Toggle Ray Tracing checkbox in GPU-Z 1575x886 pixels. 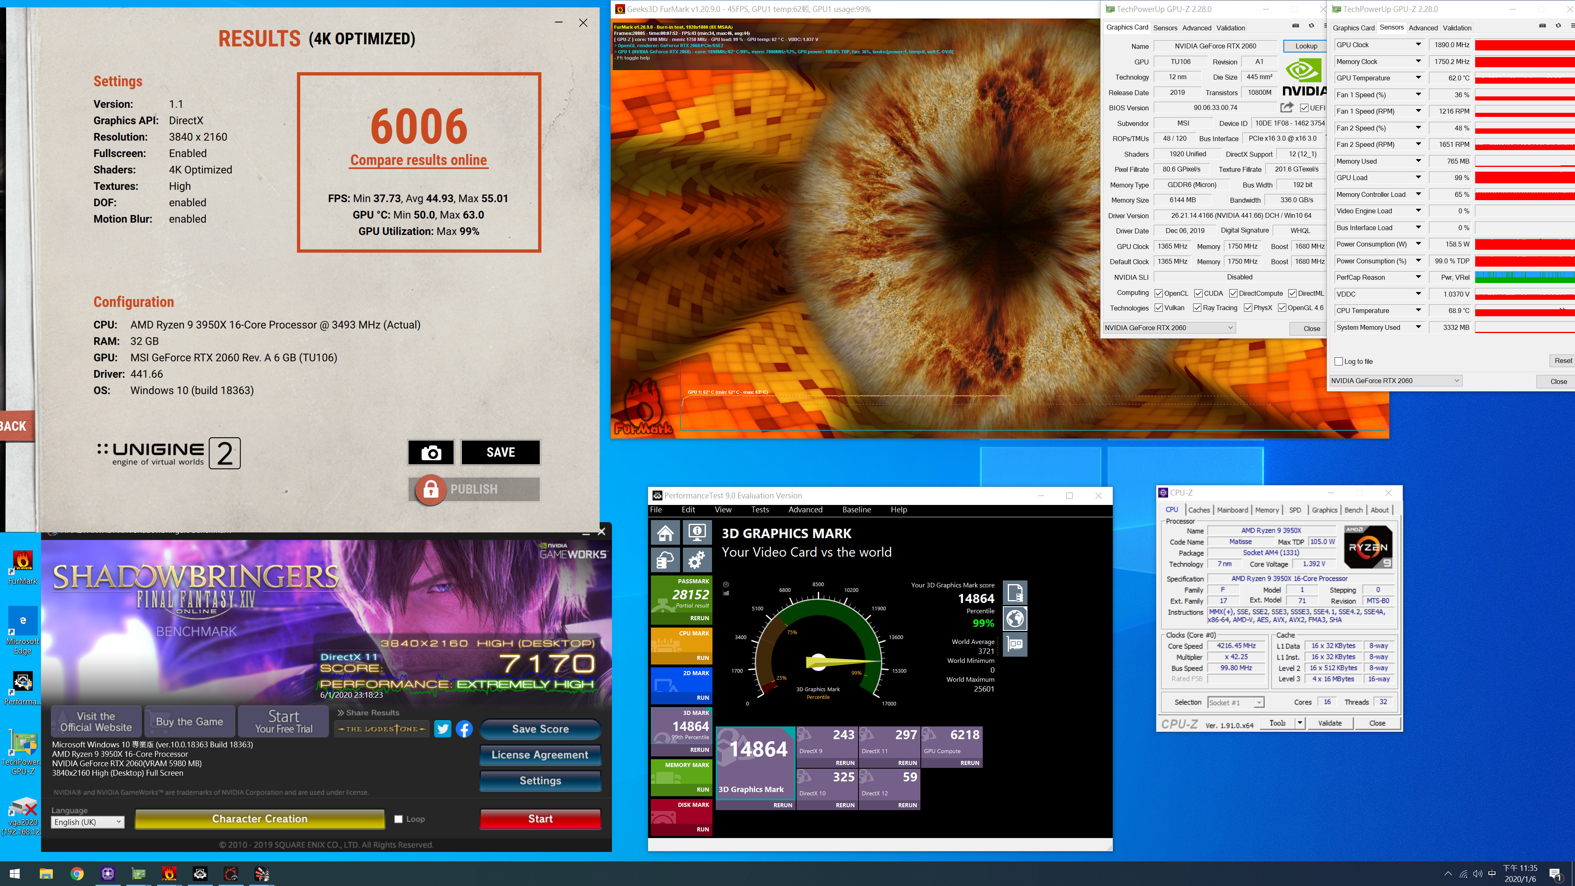pos(1197,308)
